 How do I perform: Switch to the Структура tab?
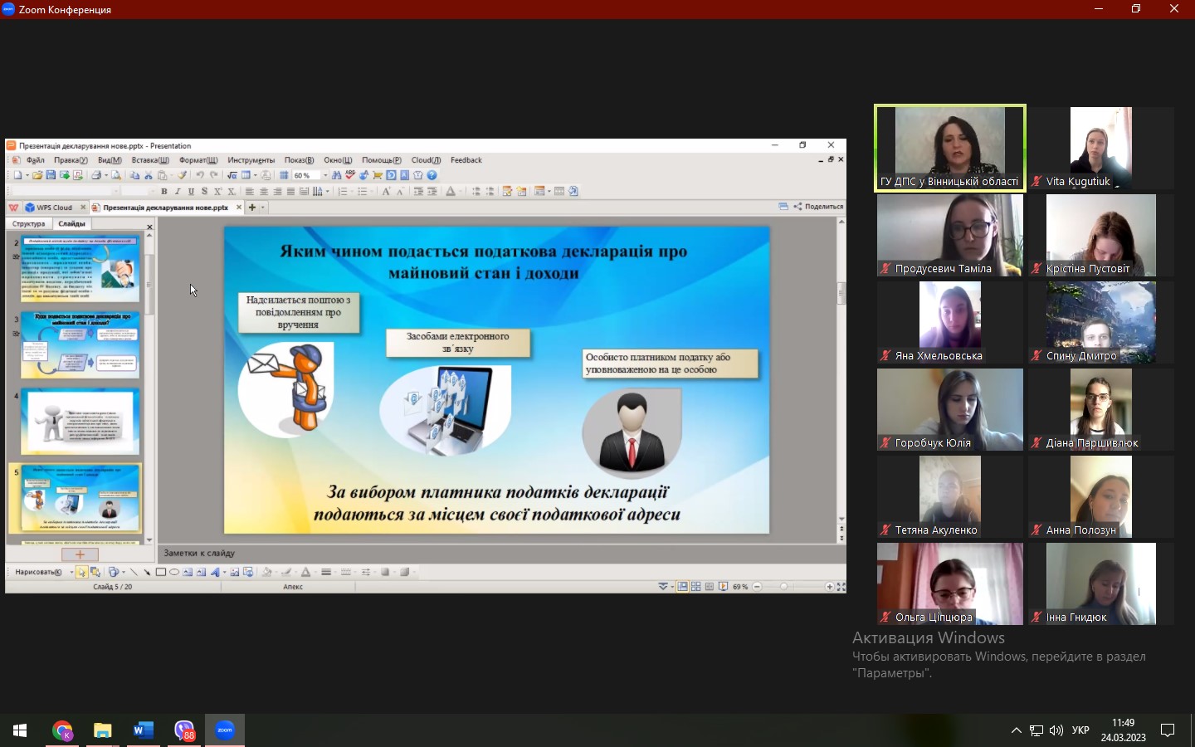[29, 224]
